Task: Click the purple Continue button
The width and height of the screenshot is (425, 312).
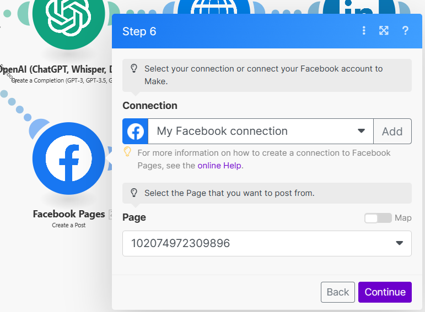Action: 385,292
